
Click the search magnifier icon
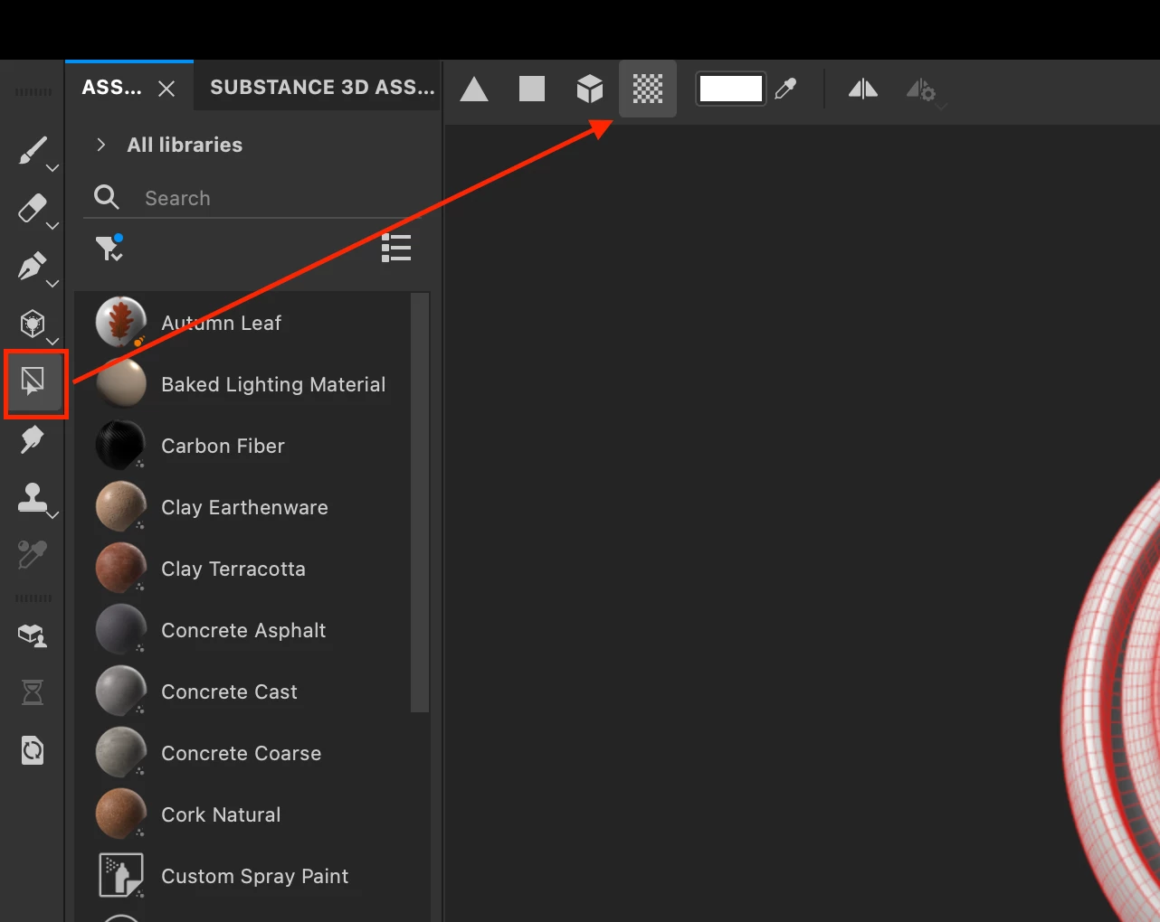[107, 197]
